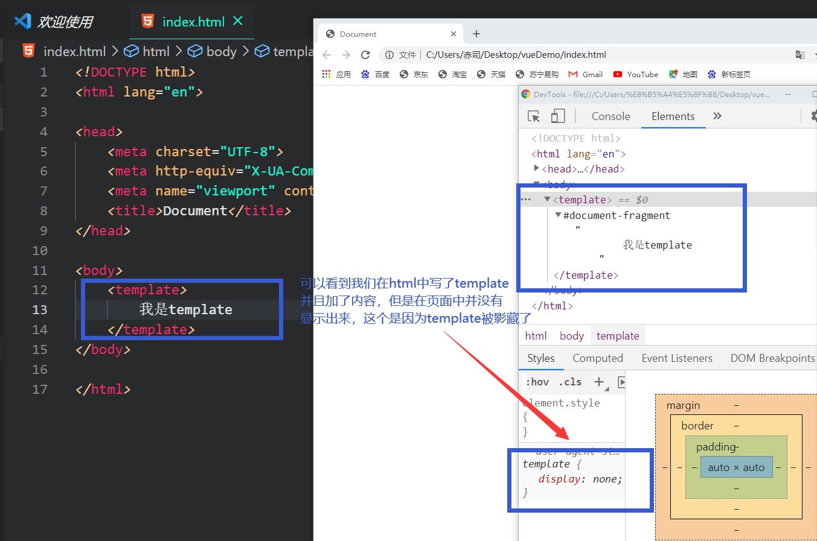Toggle the :hov element state button

point(537,382)
